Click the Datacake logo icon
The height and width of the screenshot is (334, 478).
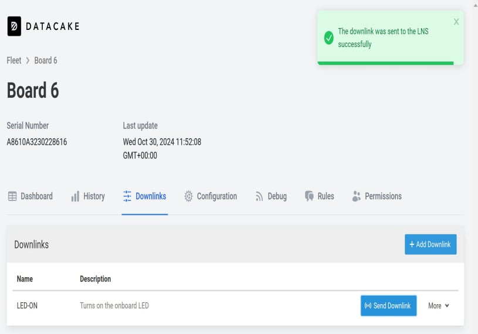[x=14, y=26]
